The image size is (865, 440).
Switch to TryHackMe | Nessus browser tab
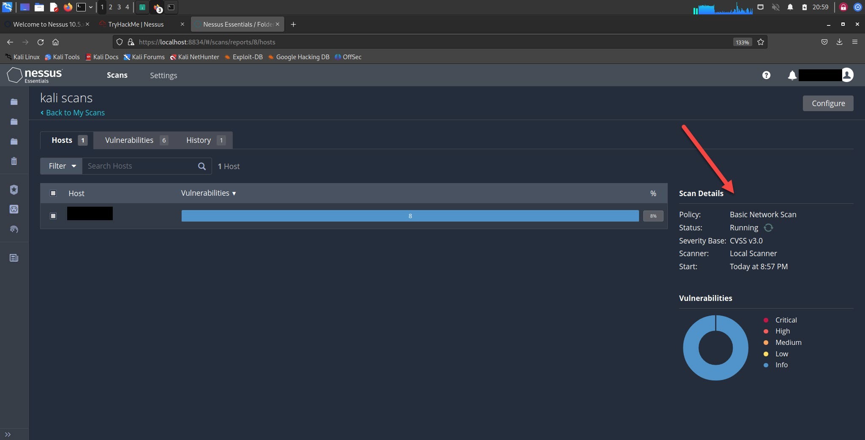[x=141, y=24]
